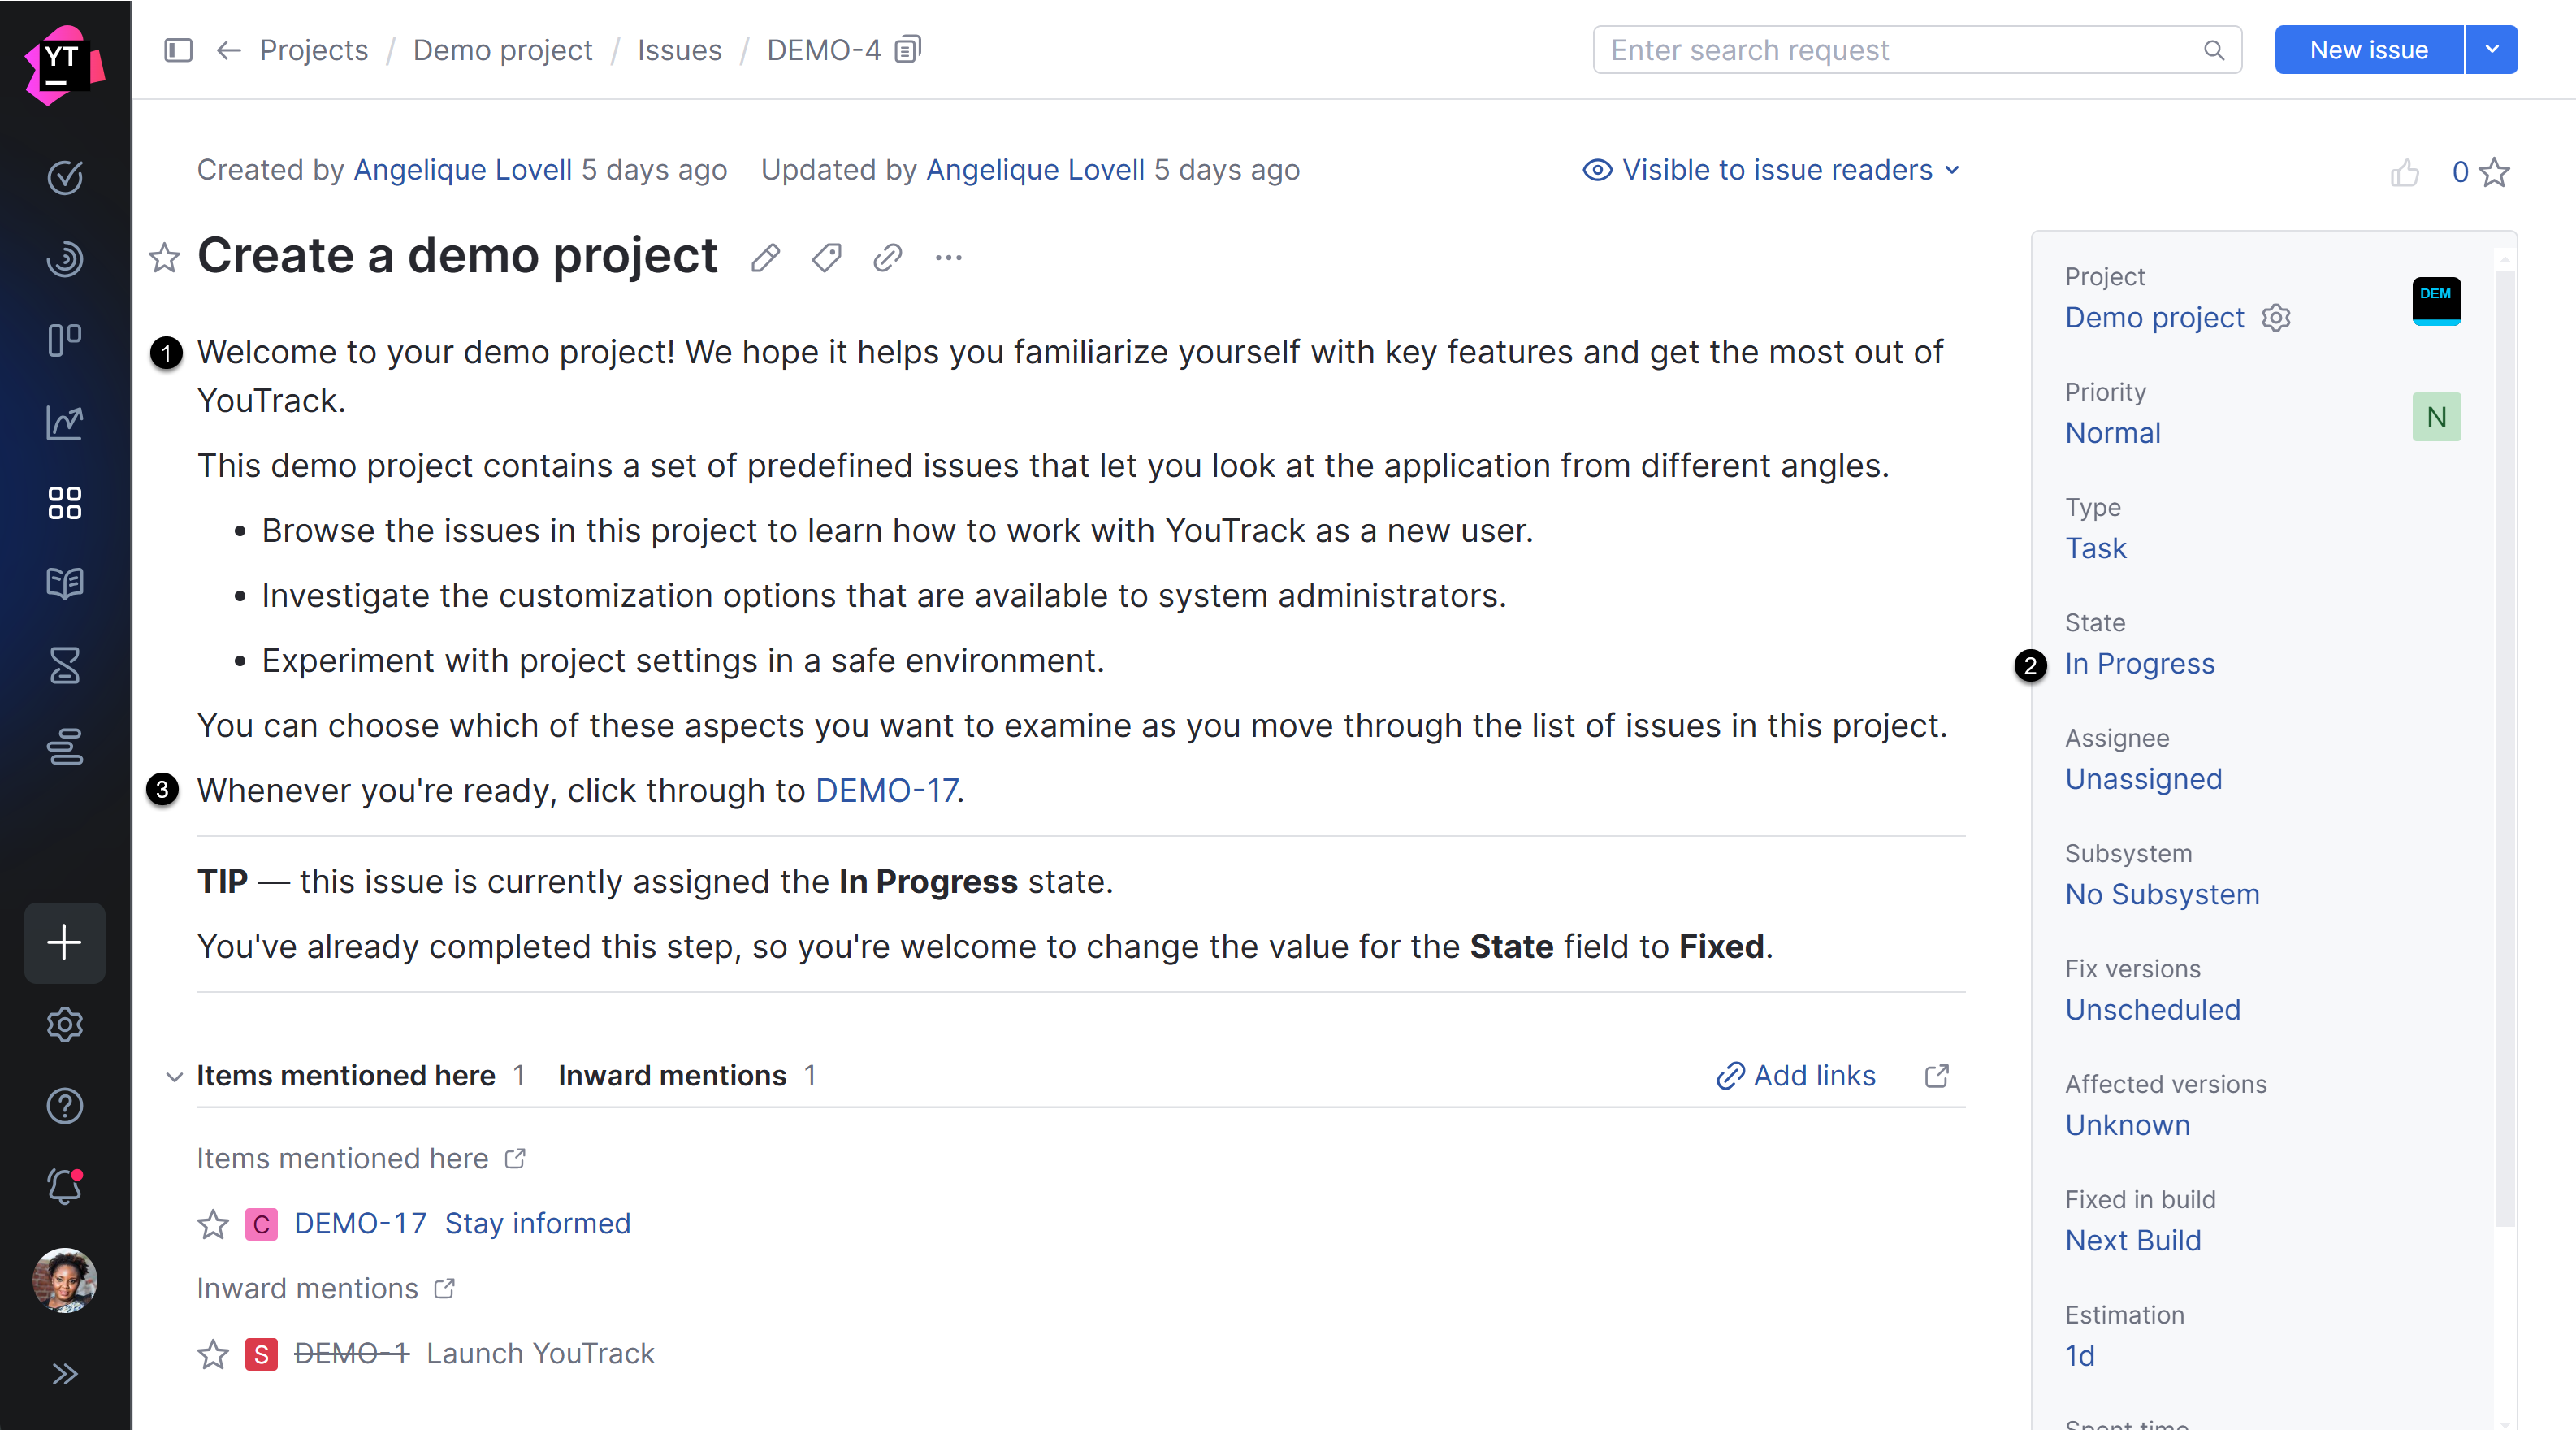This screenshot has width=2576, height=1430.
Task: Toggle the sidebar panel icon in the header
Action: tap(178, 50)
